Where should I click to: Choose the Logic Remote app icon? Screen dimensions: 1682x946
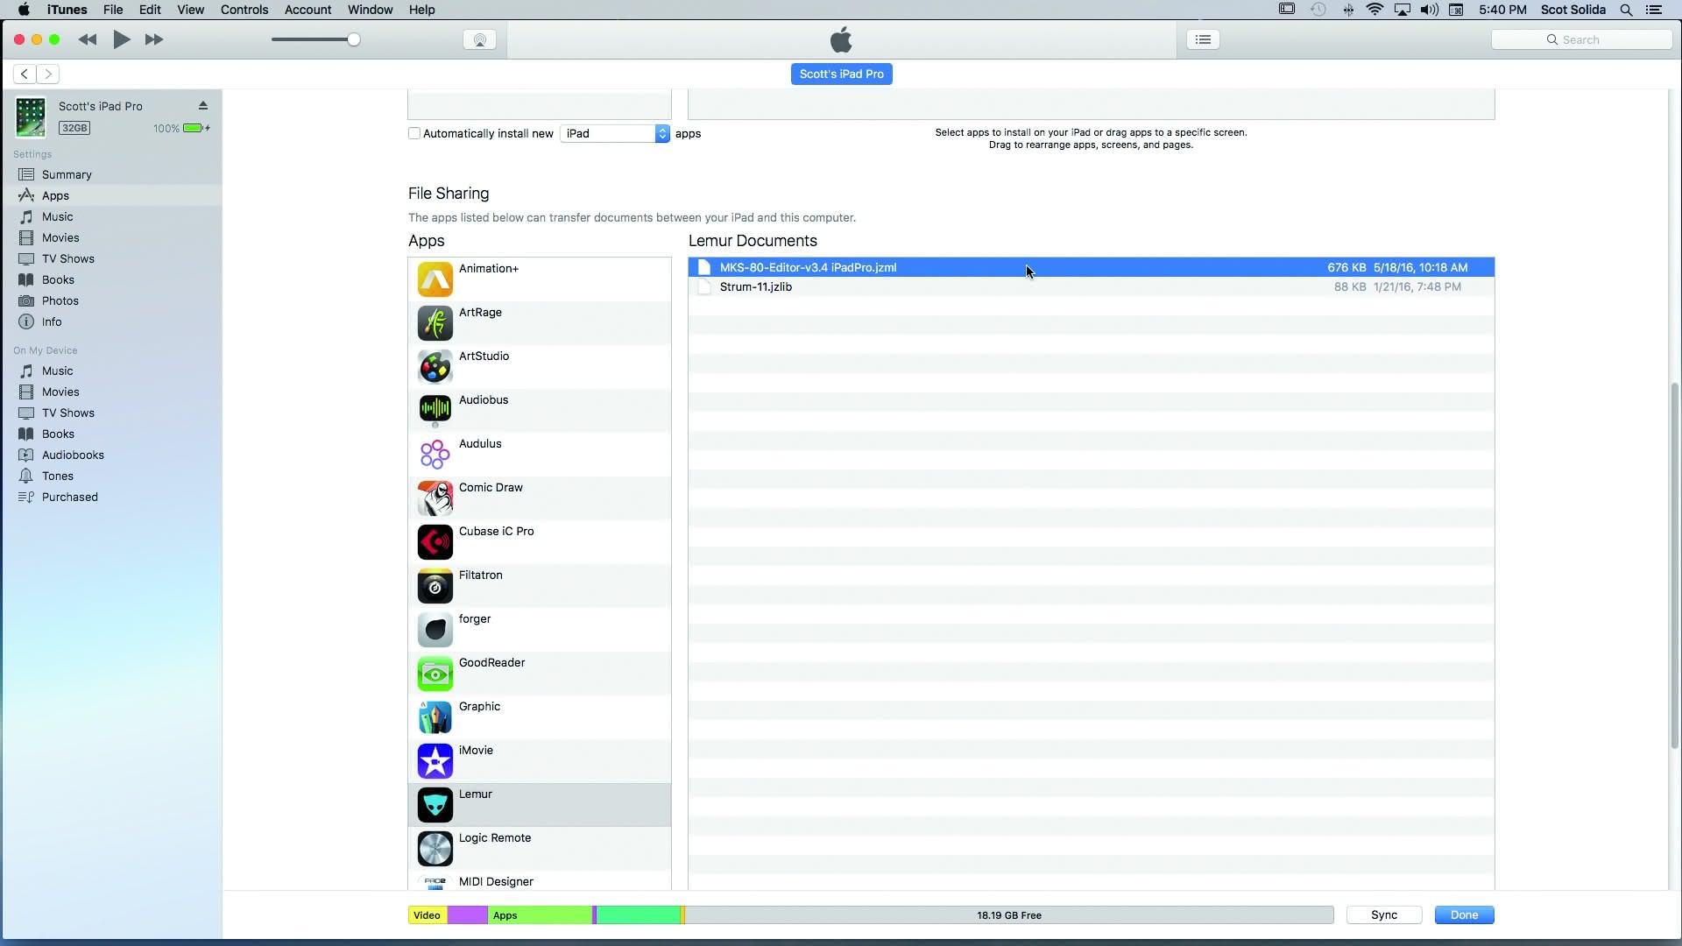point(435,849)
